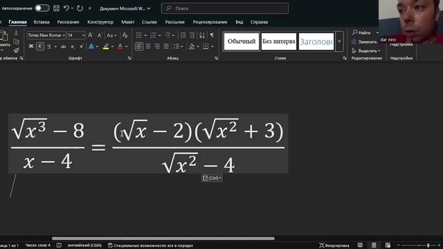The height and width of the screenshot is (249, 443).
Task: Apply the yellow highlight color
Action: tap(106, 46)
